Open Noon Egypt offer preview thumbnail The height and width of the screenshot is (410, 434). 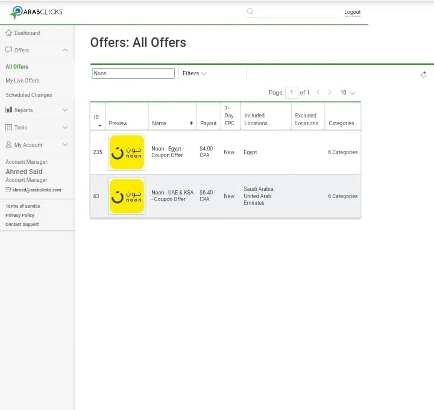(127, 152)
